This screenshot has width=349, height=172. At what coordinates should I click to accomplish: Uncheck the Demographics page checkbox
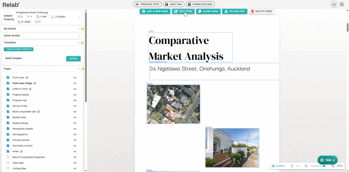click(x=8, y=134)
